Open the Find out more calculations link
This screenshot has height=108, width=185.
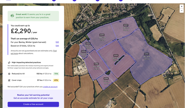pyautogui.click(x=34, y=52)
